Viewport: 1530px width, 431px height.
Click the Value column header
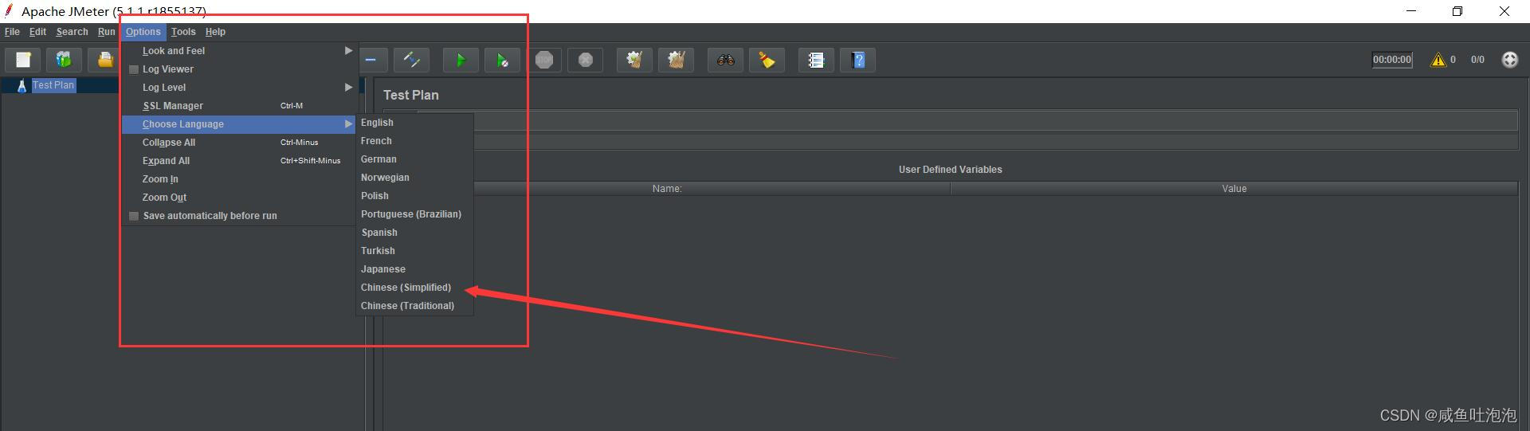[x=1234, y=189]
